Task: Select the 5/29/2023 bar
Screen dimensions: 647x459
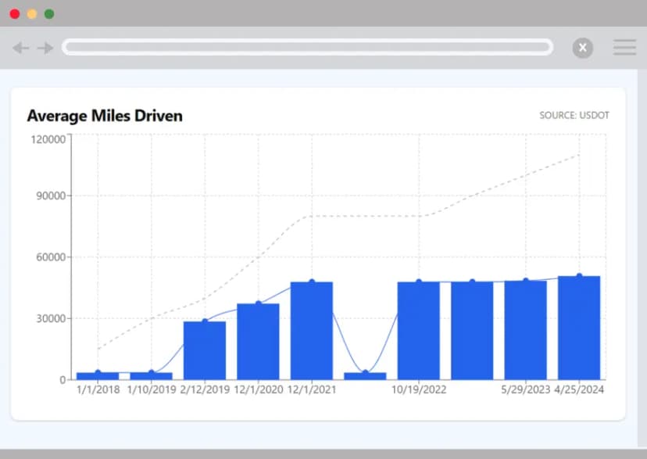Action: tap(525, 330)
